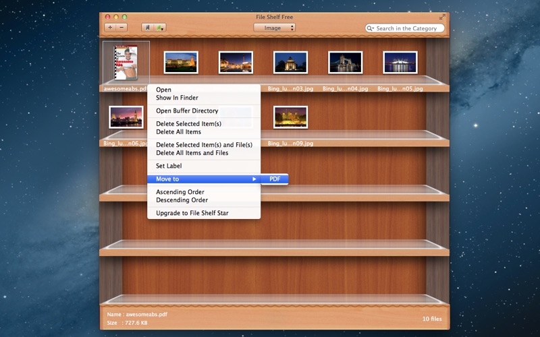Click the Bing_lu...n03.jpg file name

(290, 88)
